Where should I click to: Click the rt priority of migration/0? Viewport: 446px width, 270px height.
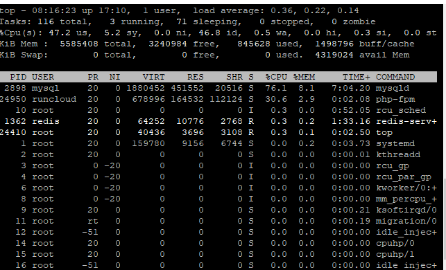click(93, 221)
